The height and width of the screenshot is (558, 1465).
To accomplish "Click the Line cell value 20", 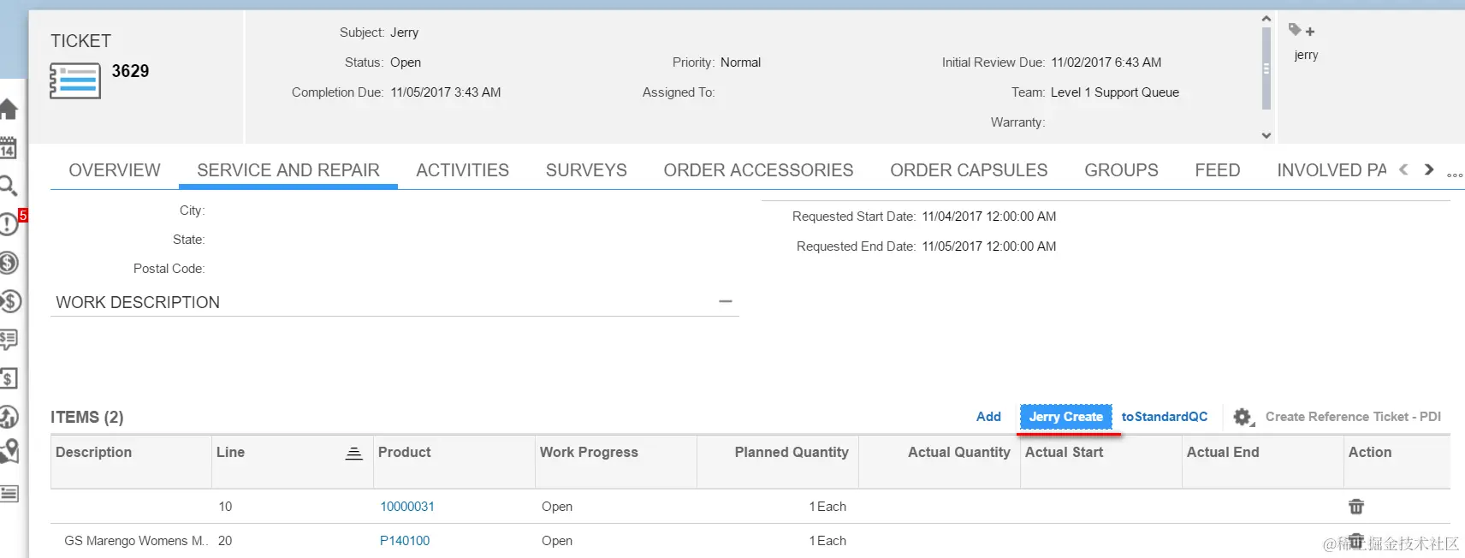I will click(225, 541).
